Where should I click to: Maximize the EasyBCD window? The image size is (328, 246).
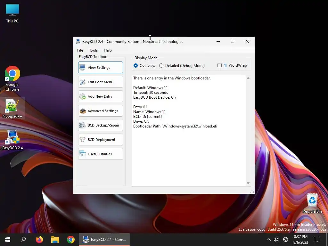pos(233,41)
